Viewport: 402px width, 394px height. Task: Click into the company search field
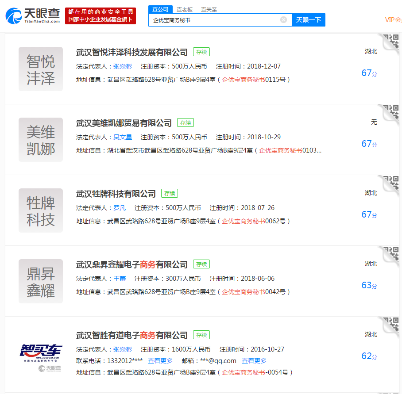215,20
